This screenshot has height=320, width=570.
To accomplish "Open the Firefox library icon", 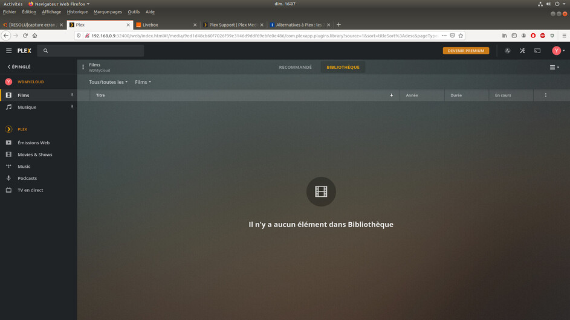I will click(505, 36).
